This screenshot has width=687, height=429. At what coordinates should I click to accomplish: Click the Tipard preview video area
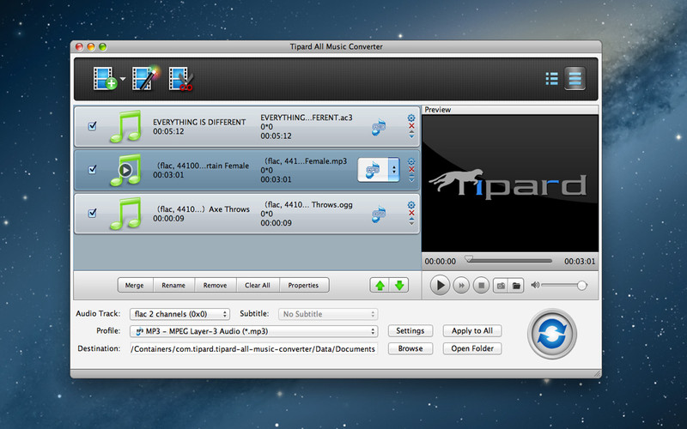point(510,184)
